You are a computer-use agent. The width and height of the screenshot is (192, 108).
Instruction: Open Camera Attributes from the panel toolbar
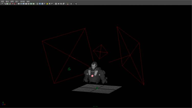(5, 4)
